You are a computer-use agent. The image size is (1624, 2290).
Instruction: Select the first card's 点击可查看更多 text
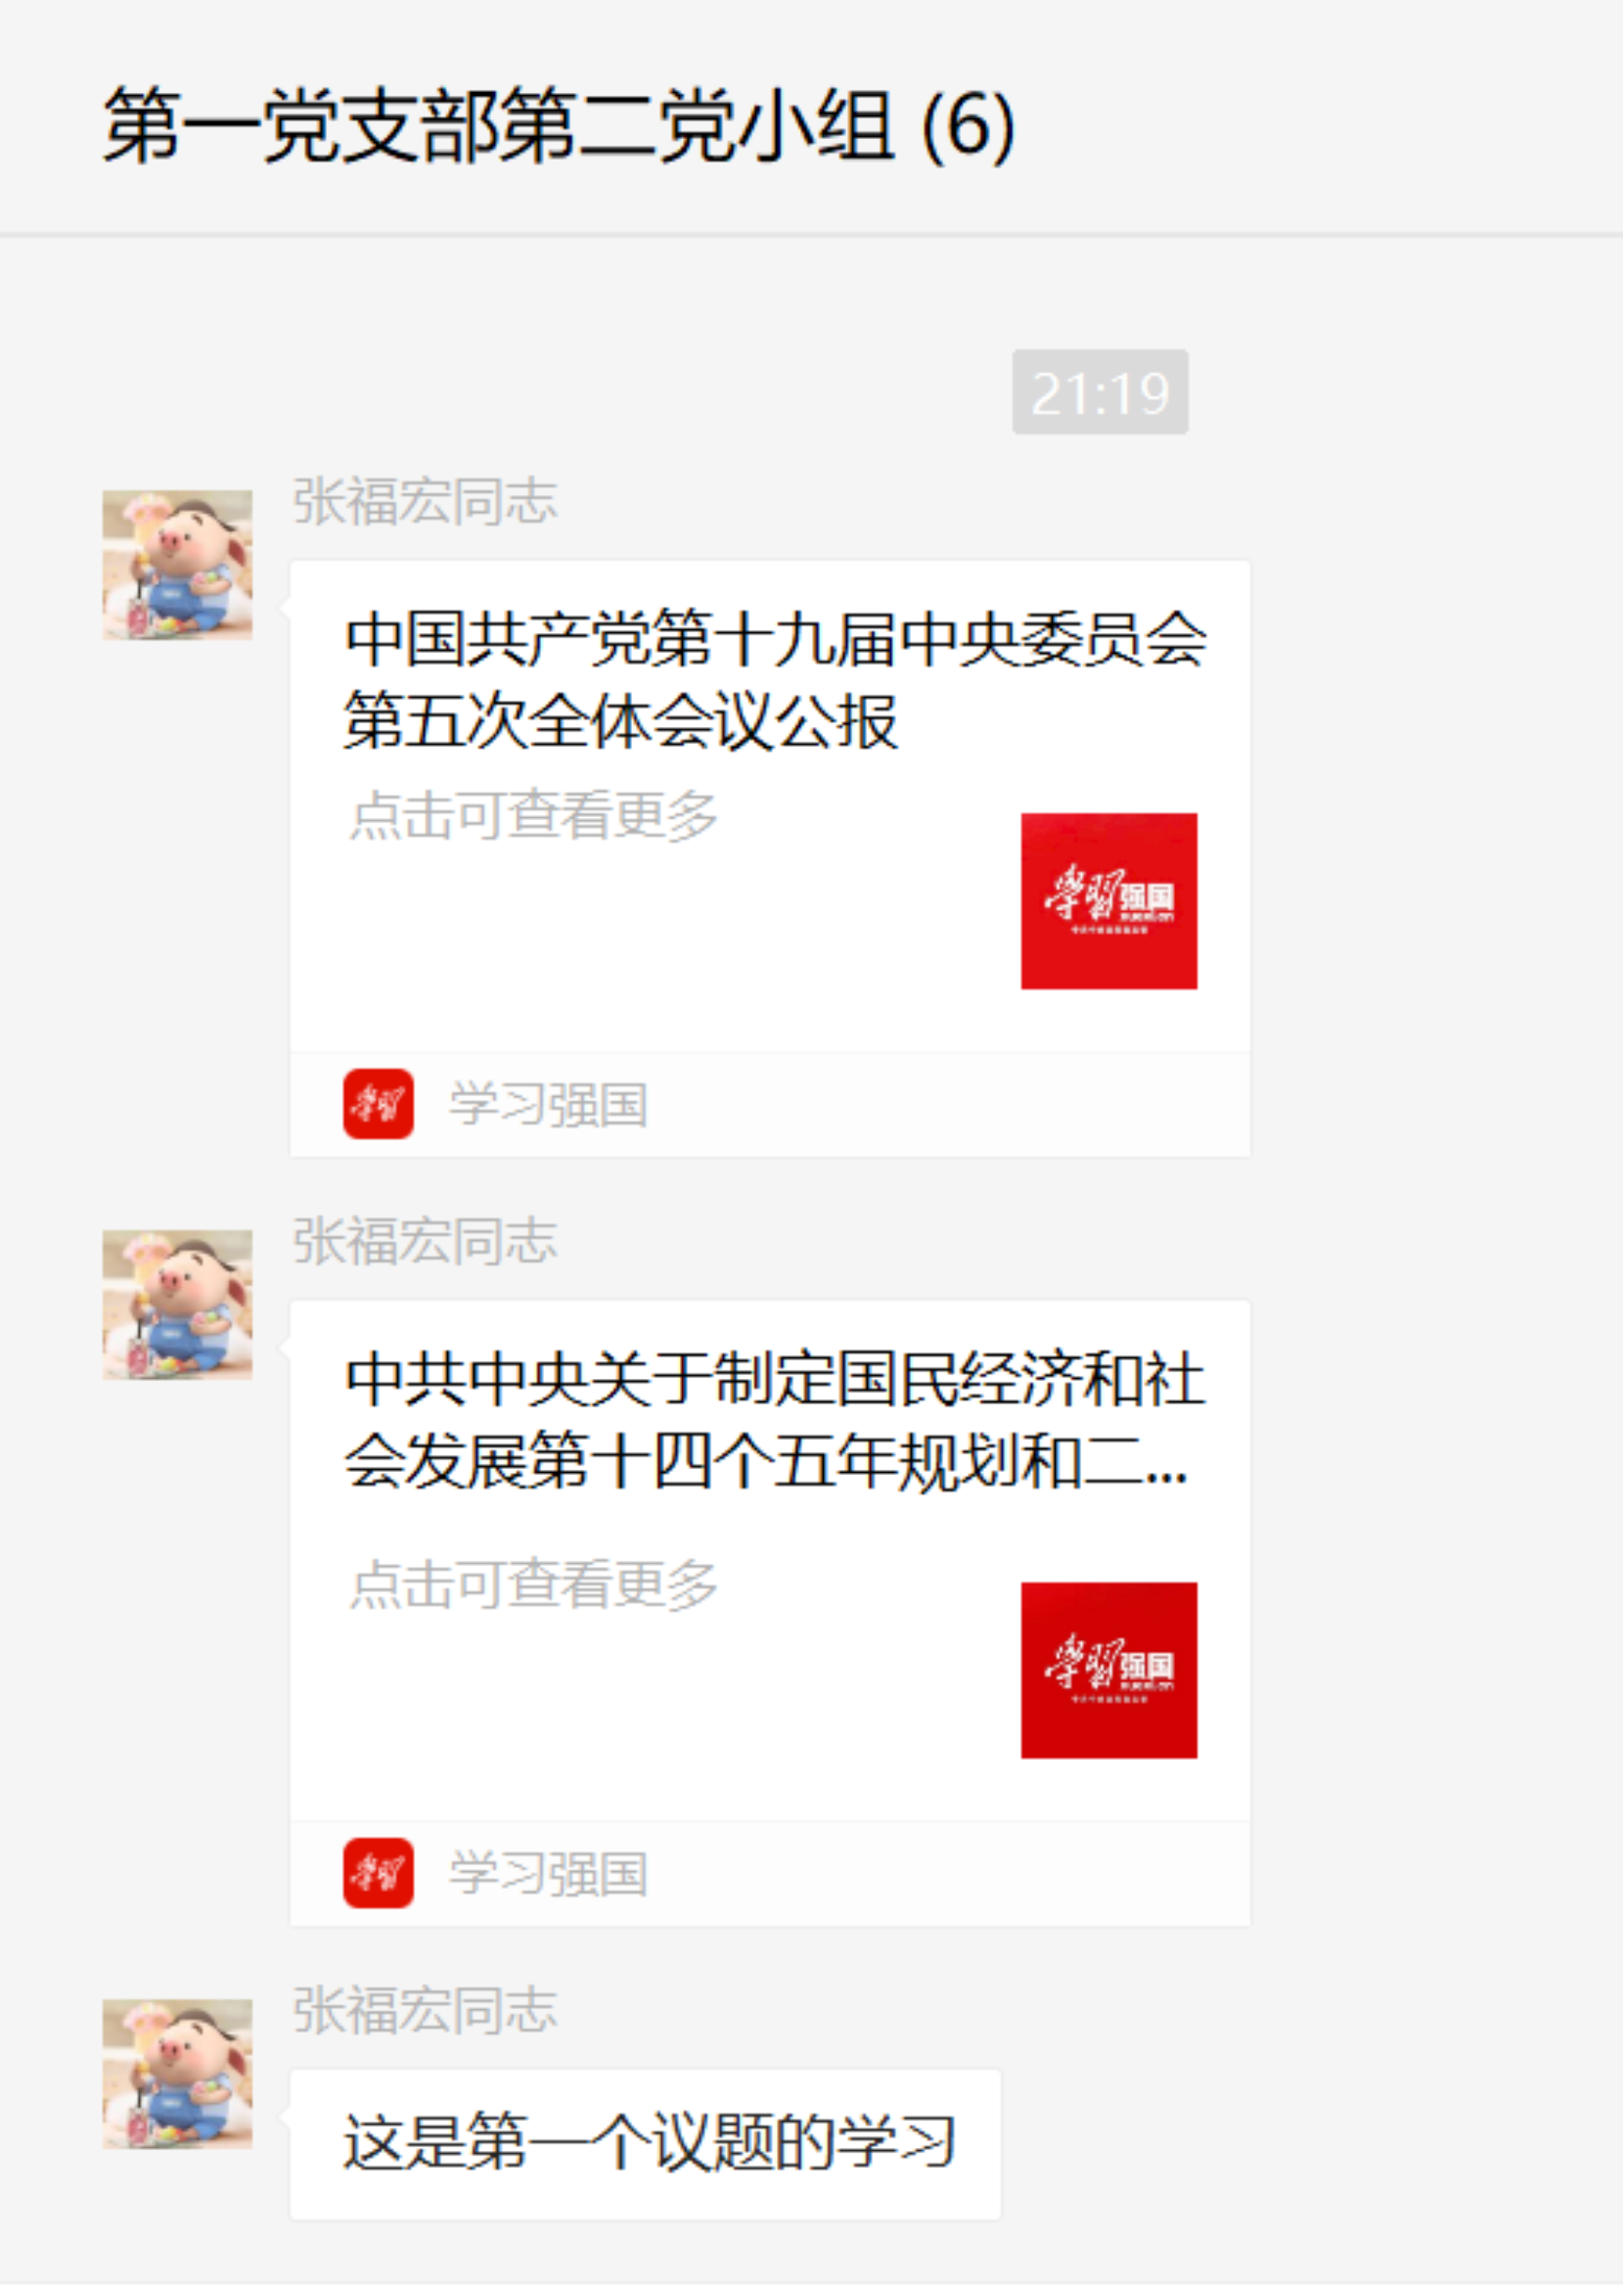click(x=534, y=816)
